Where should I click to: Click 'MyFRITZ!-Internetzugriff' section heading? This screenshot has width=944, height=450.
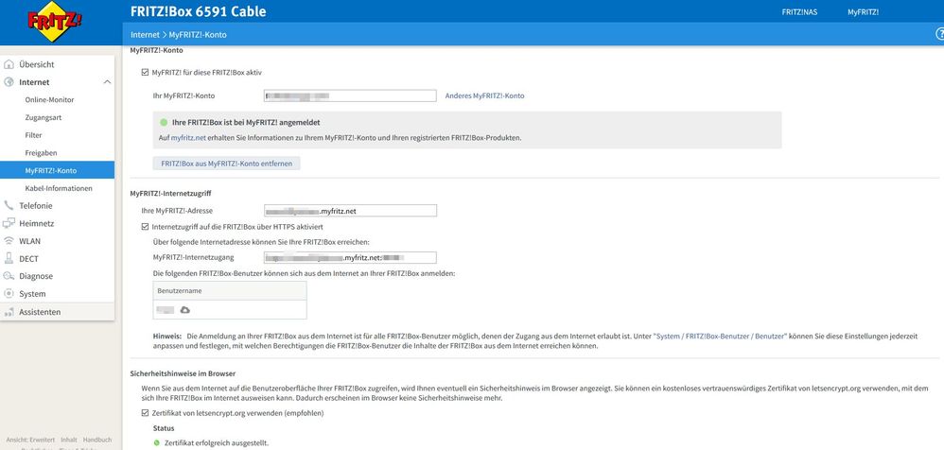tap(171, 193)
